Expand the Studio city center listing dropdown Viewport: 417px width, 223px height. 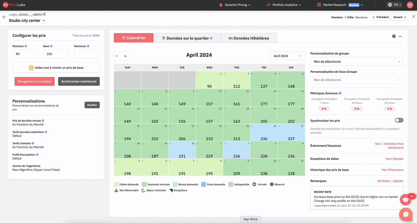(44, 21)
